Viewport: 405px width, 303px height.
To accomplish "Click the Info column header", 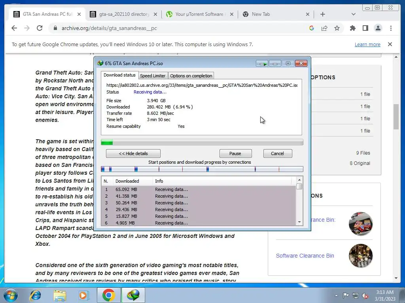I will [x=222, y=181].
